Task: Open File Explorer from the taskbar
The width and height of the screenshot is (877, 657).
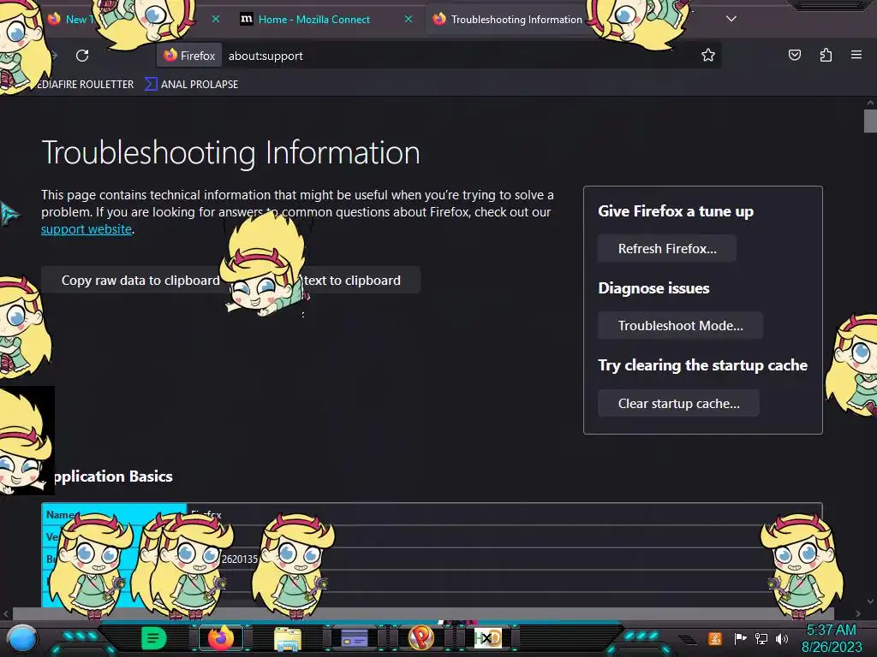Action: click(x=288, y=638)
